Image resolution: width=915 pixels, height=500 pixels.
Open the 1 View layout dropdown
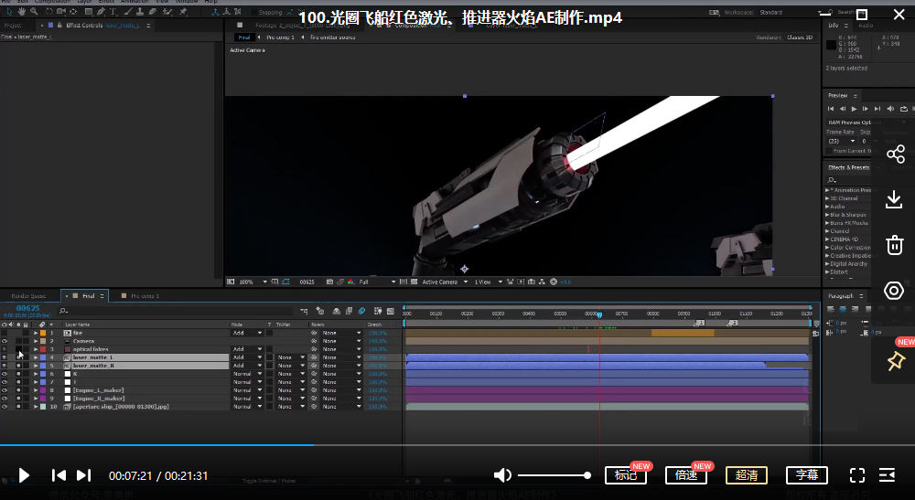(488, 282)
